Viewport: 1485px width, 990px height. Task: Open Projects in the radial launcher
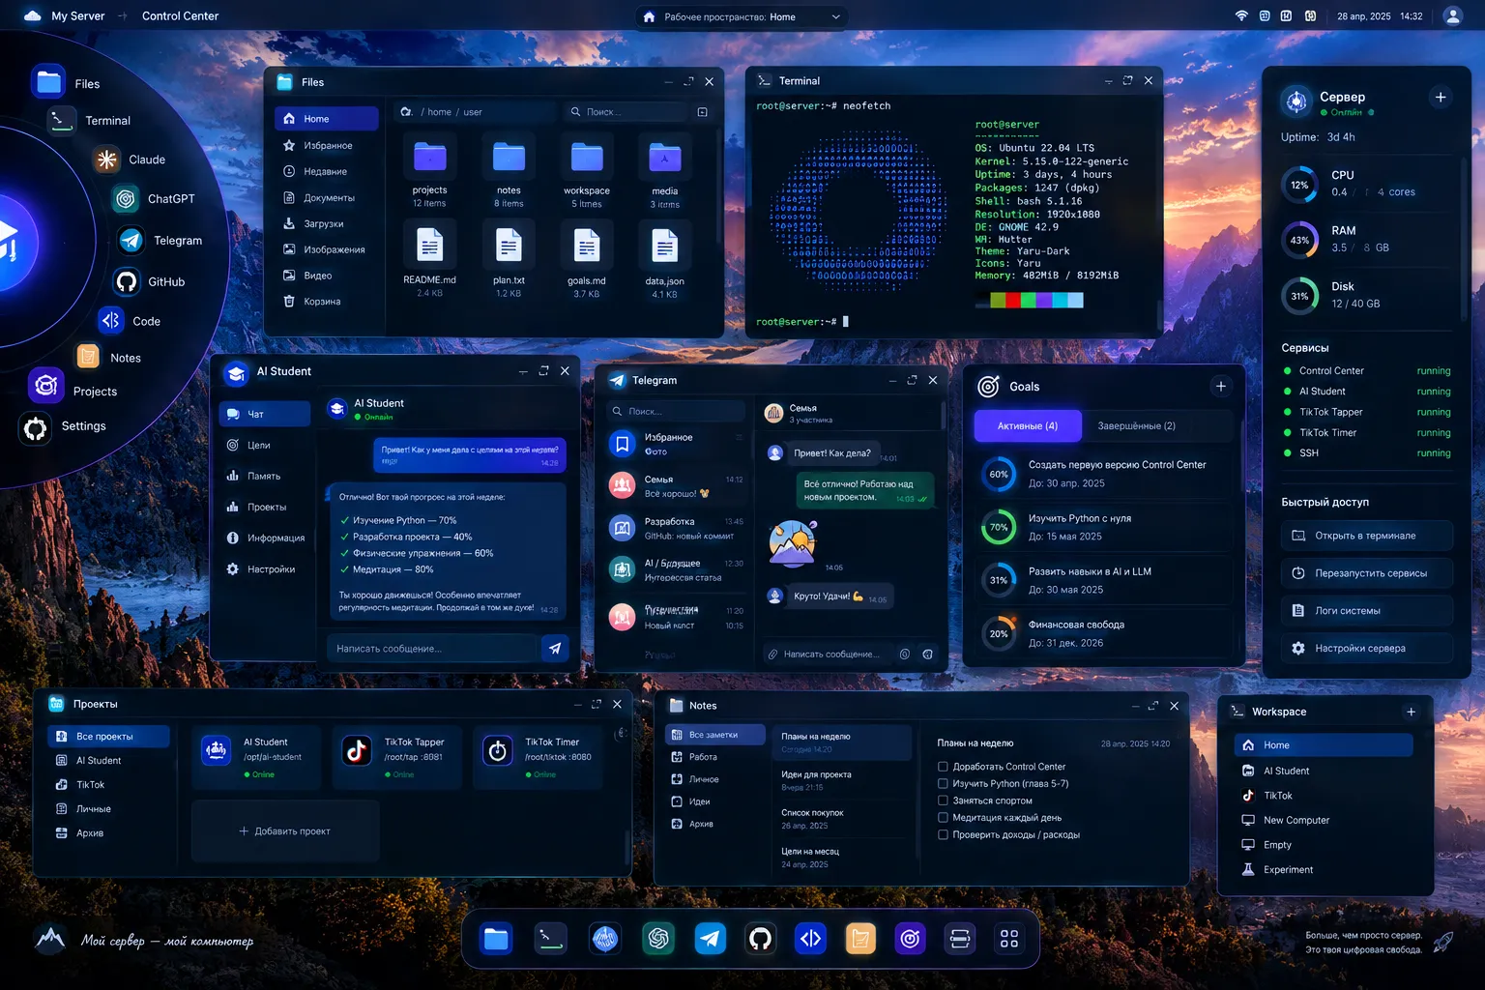tap(73, 388)
